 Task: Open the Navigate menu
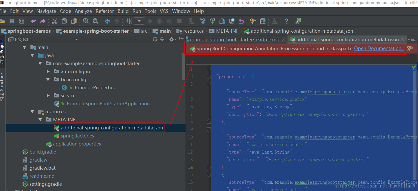46,11
